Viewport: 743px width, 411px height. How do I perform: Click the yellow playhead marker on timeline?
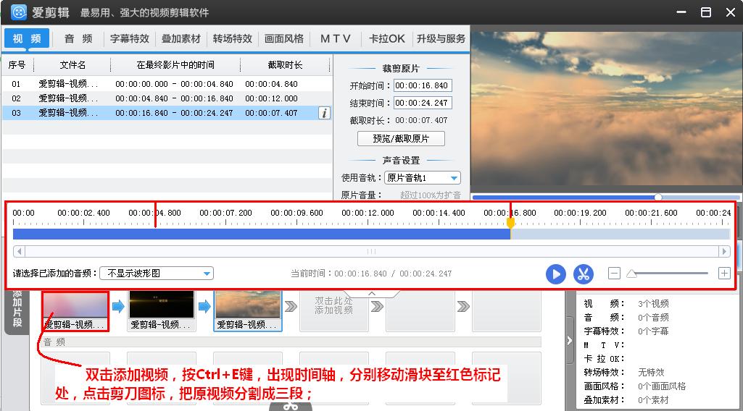click(510, 222)
